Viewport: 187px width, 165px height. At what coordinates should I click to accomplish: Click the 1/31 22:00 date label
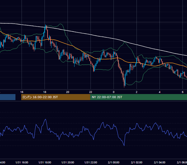pyautogui.click(x=91, y=162)
